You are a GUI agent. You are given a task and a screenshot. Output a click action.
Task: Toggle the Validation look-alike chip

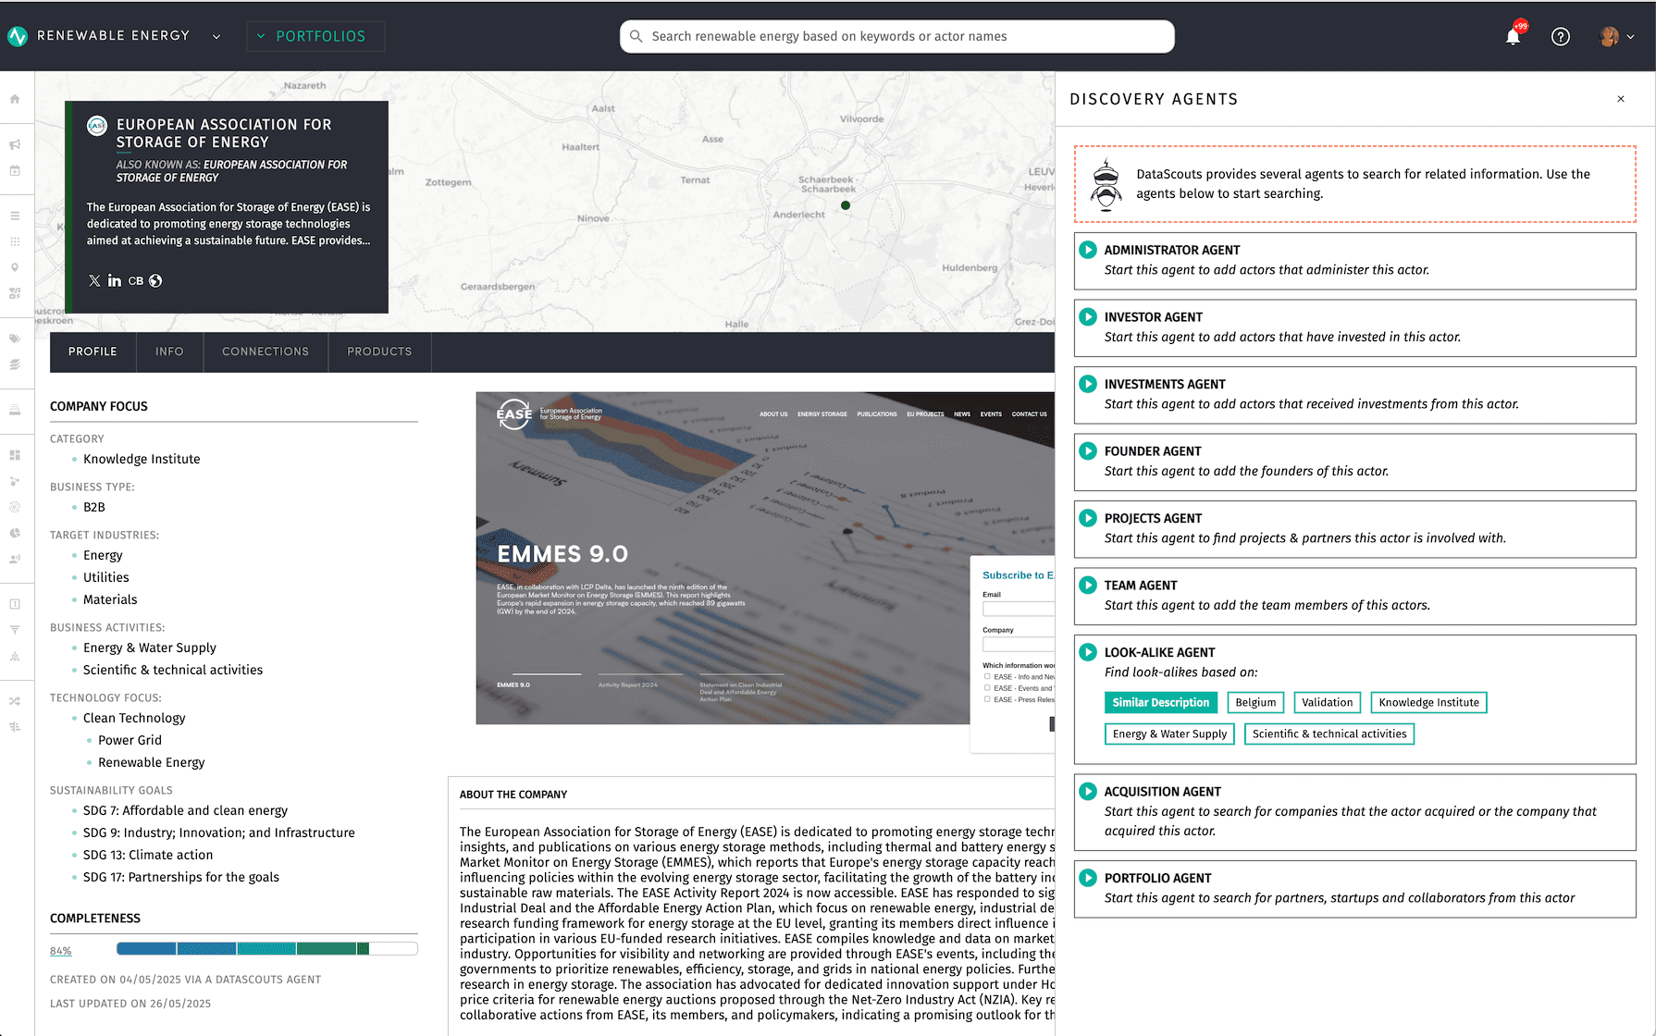tap(1327, 702)
